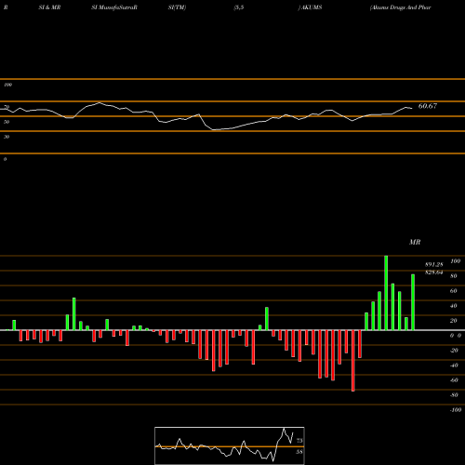Click the RSI line's lowest dip near 30
Viewport: 465px width, 465px height.
click(213, 130)
